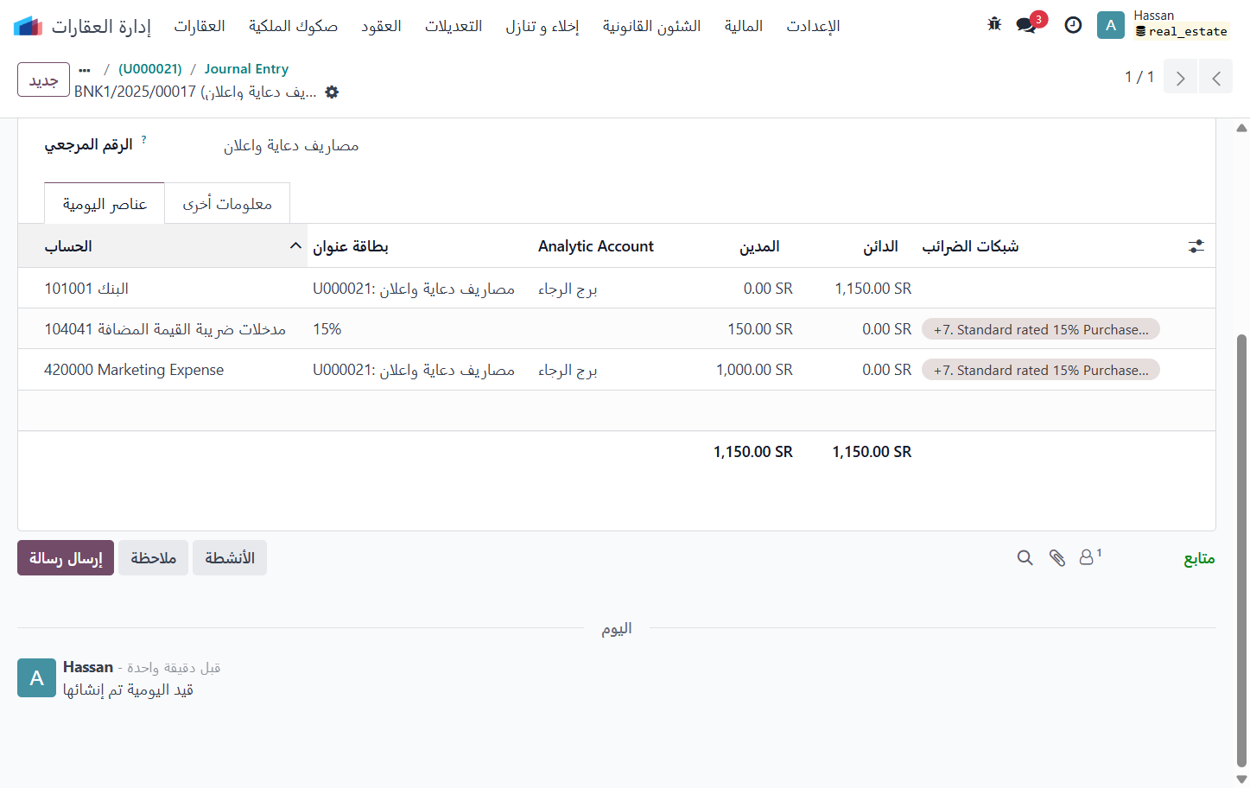Open the الشئون القانونية menu
1250x788 pixels.
(x=652, y=26)
